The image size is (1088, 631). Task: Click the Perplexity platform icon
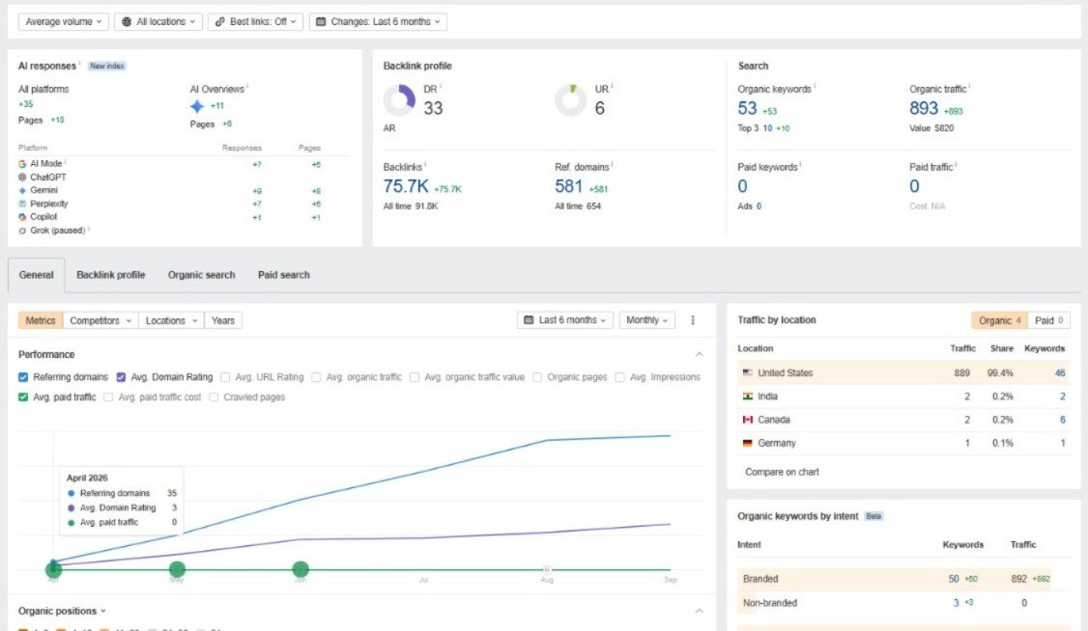[22, 204]
